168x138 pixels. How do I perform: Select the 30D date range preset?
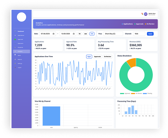86,34
